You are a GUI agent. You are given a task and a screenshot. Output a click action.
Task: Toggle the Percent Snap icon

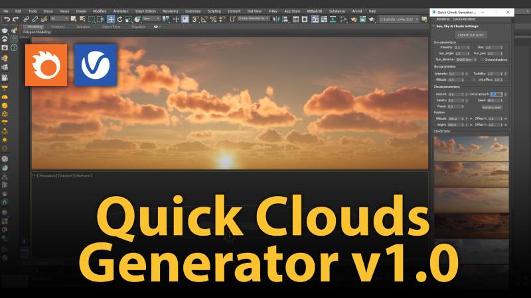point(212,19)
